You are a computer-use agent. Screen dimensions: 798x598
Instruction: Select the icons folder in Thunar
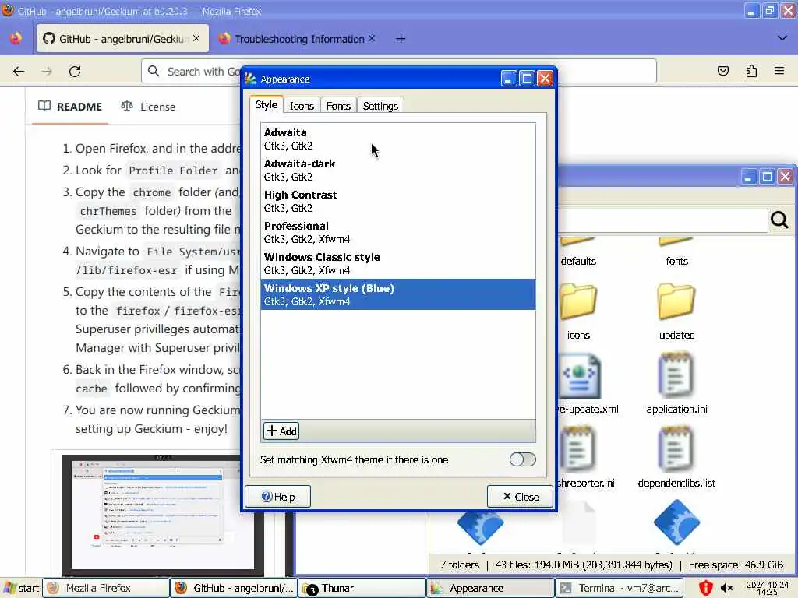[578, 311]
